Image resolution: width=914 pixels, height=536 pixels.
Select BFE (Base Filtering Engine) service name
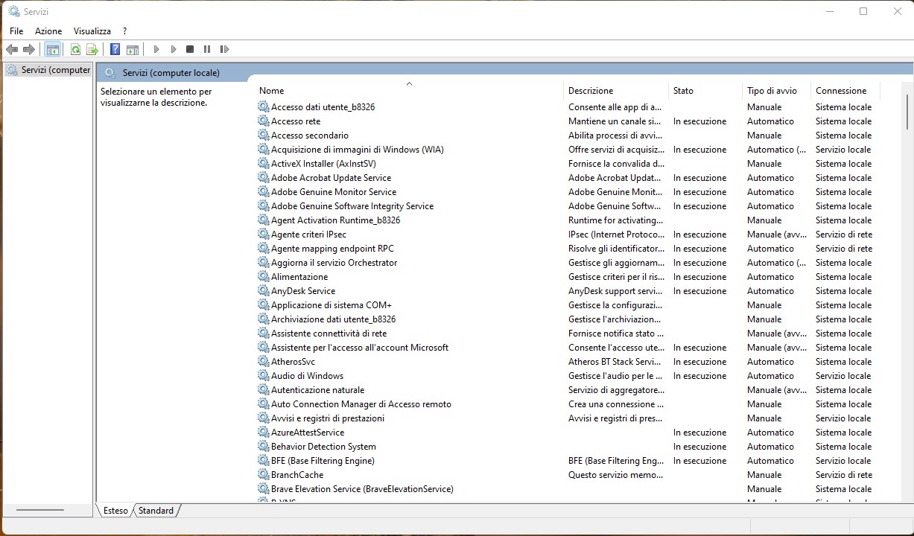pyautogui.click(x=323, y=461)
